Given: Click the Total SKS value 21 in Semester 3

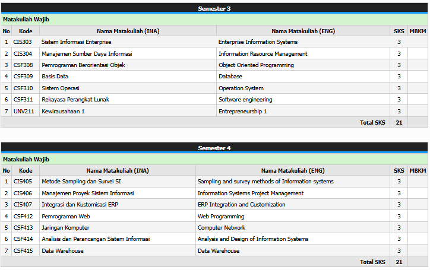Looking at the screenshot, I should click(x=399, y=122).
